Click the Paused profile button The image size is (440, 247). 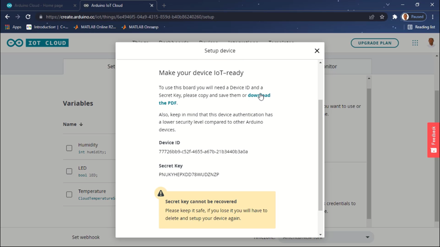point(414,17)
